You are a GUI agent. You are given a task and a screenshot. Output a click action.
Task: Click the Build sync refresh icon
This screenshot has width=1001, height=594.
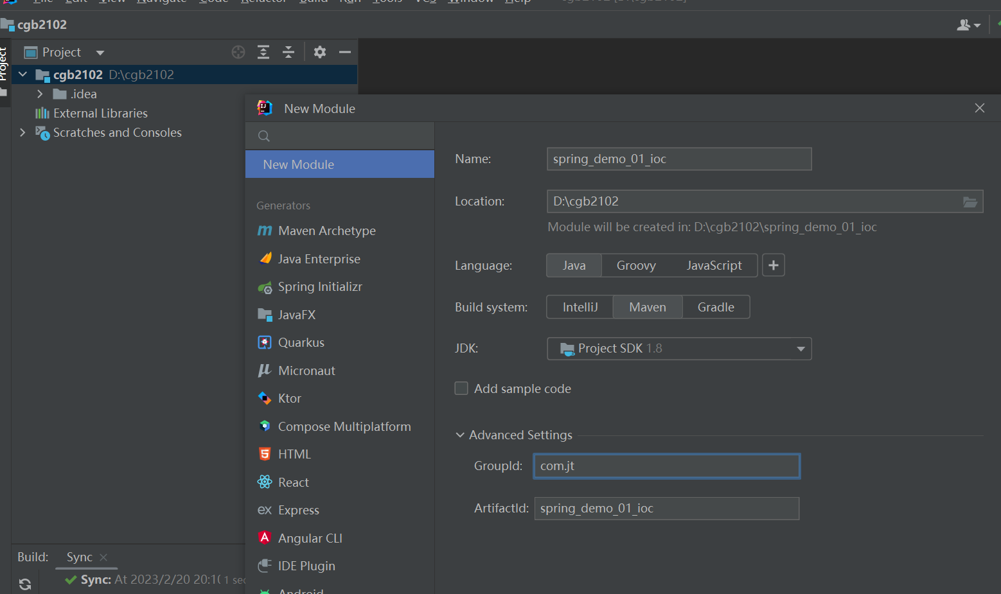tap(25, 584)
